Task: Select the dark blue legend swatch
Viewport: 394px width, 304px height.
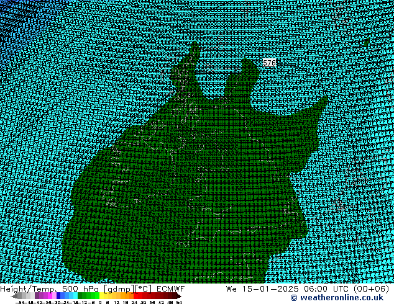Action: (60, 297)
